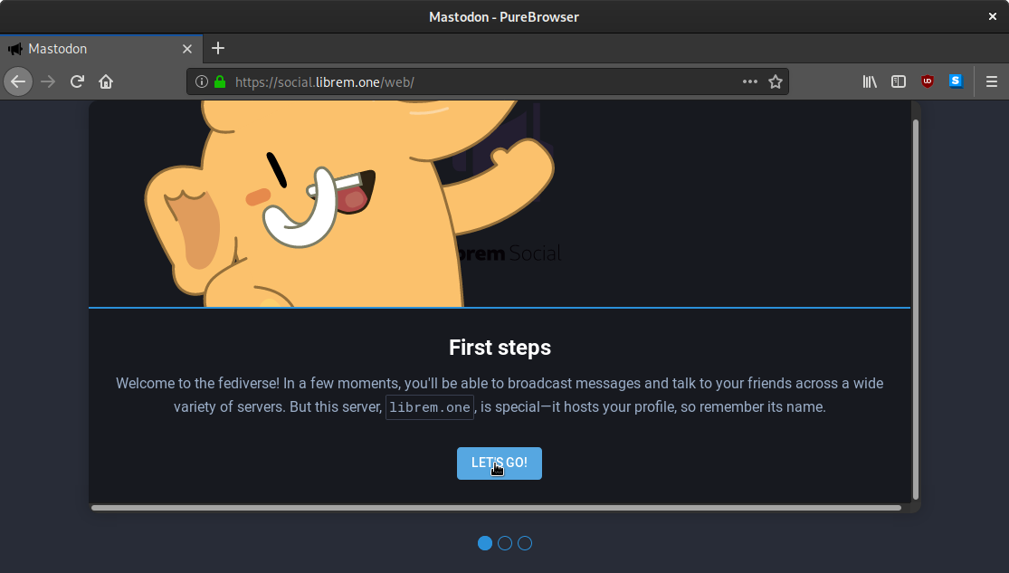Image resolution: width=1009 pixels, height=573 pixels.
Task: Go back to the previous page
Action: (18, 81)
